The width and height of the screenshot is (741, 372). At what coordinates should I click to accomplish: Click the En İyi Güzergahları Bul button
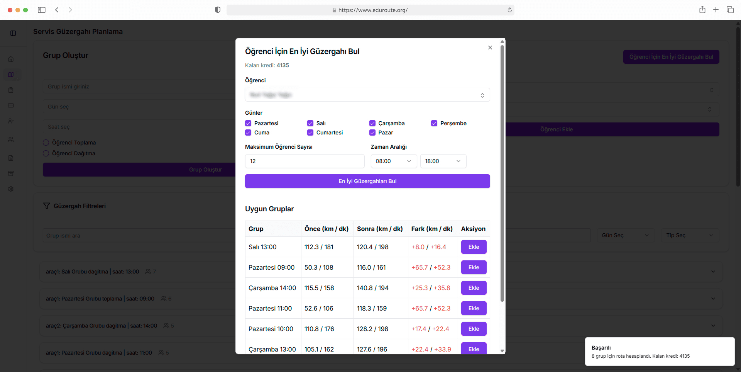367,181
